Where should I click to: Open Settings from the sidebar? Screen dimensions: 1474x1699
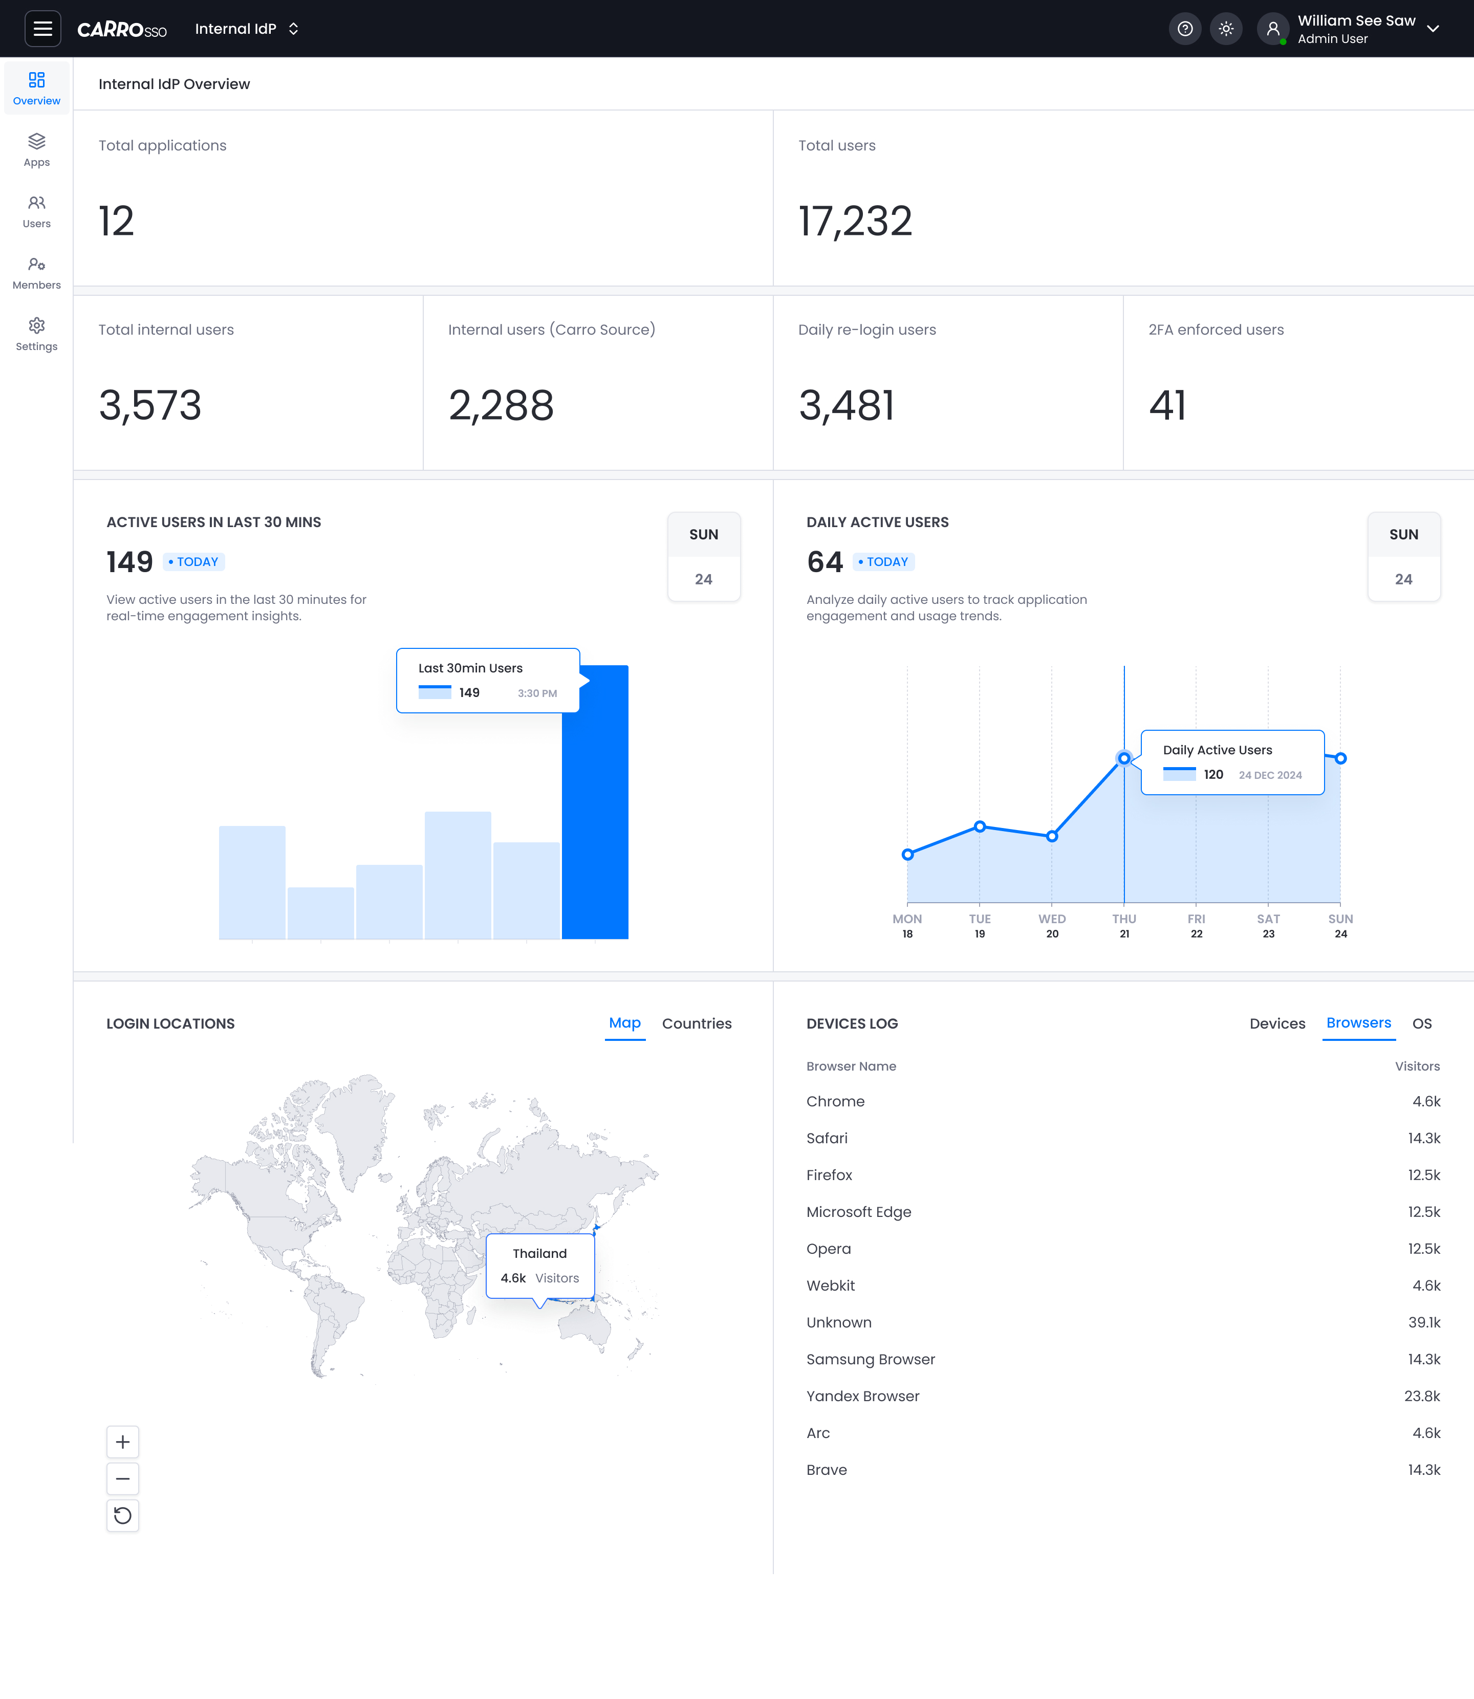click(36, 333)
